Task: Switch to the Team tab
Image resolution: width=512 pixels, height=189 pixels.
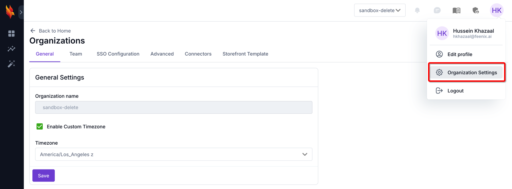Action: pos(76,54)
